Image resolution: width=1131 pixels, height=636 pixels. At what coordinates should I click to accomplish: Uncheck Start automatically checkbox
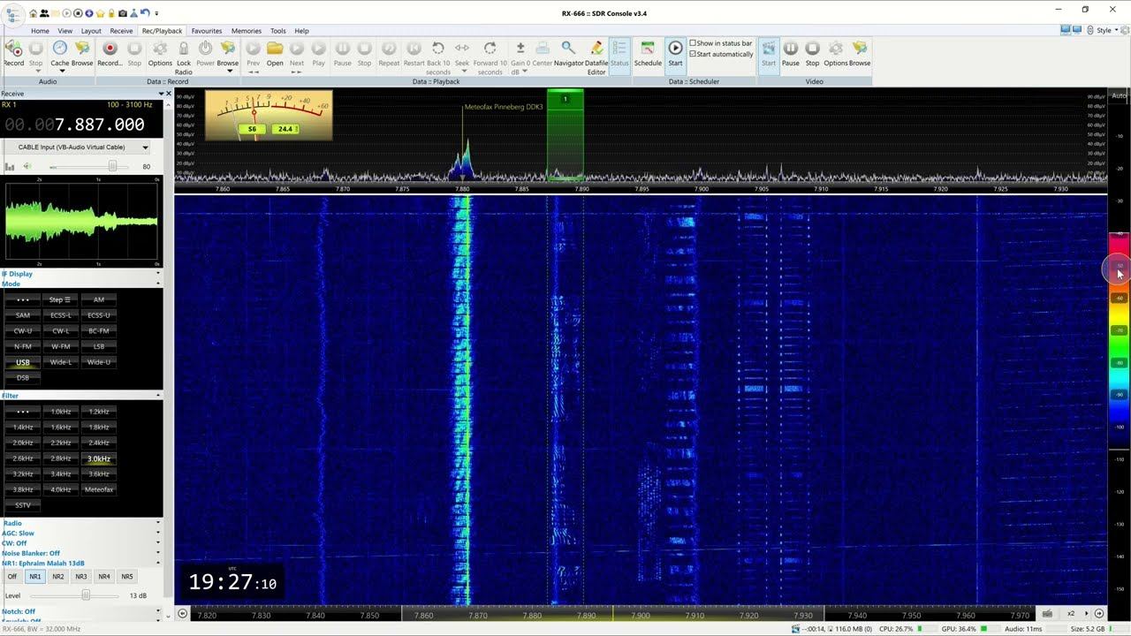[694, 54]
